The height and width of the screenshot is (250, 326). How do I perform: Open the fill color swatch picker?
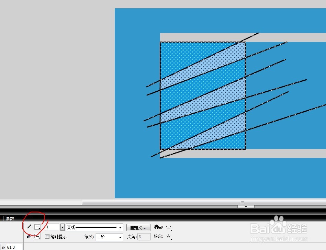click(x=37, y=237)
